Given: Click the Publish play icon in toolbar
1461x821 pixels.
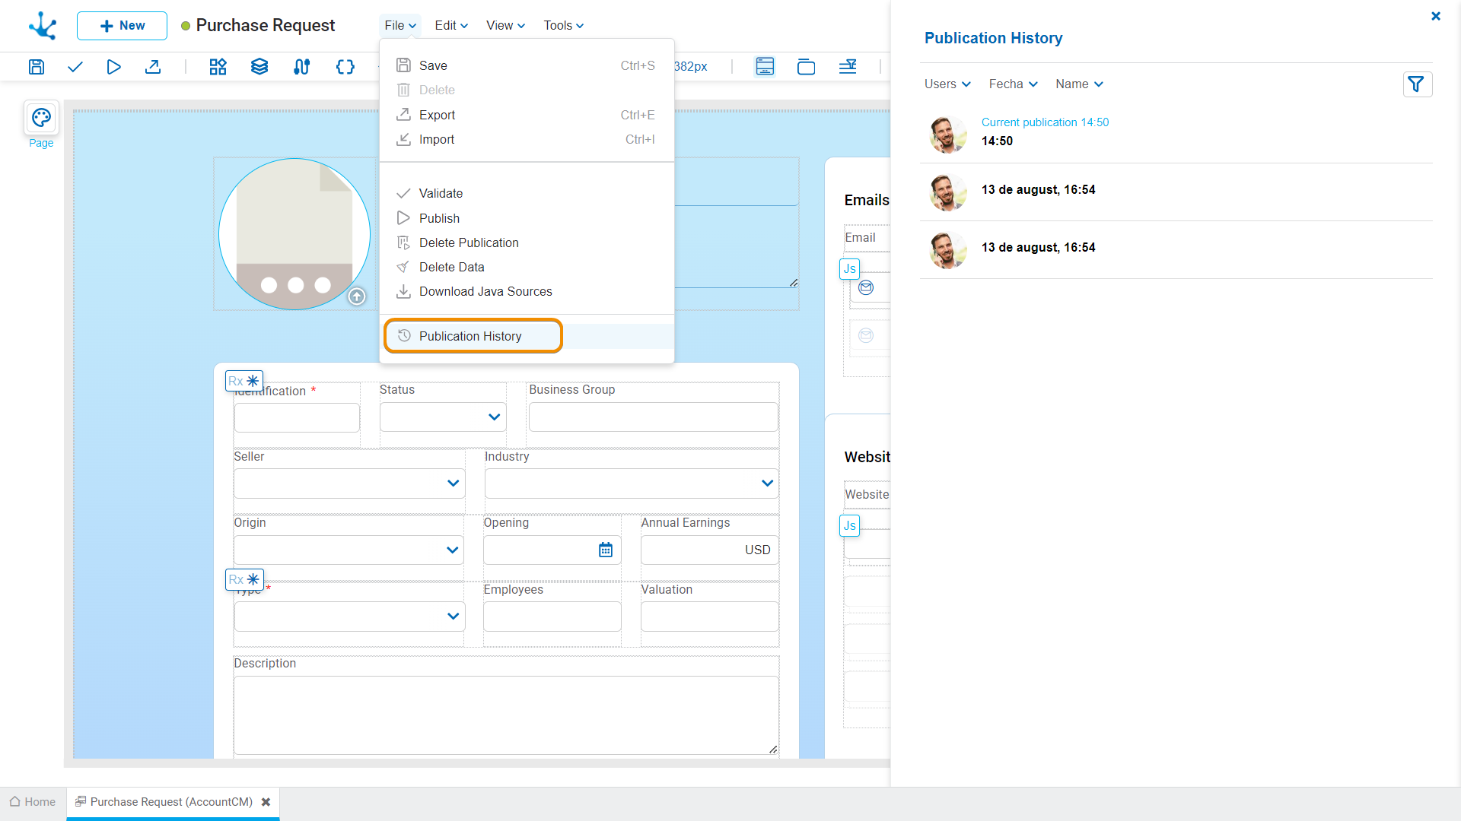Looking at the screenshot, I should 113,67.
